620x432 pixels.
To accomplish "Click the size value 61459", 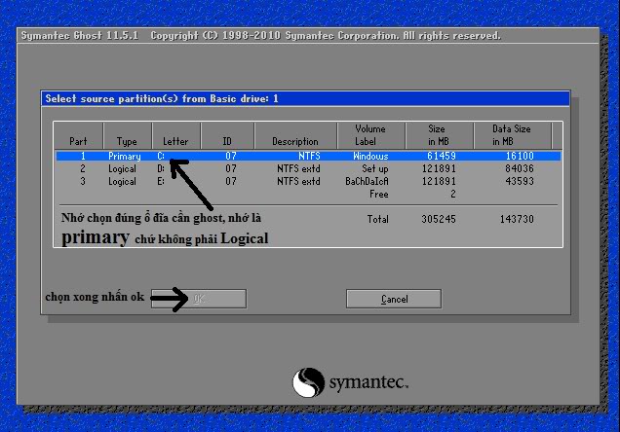I will 442,157.
